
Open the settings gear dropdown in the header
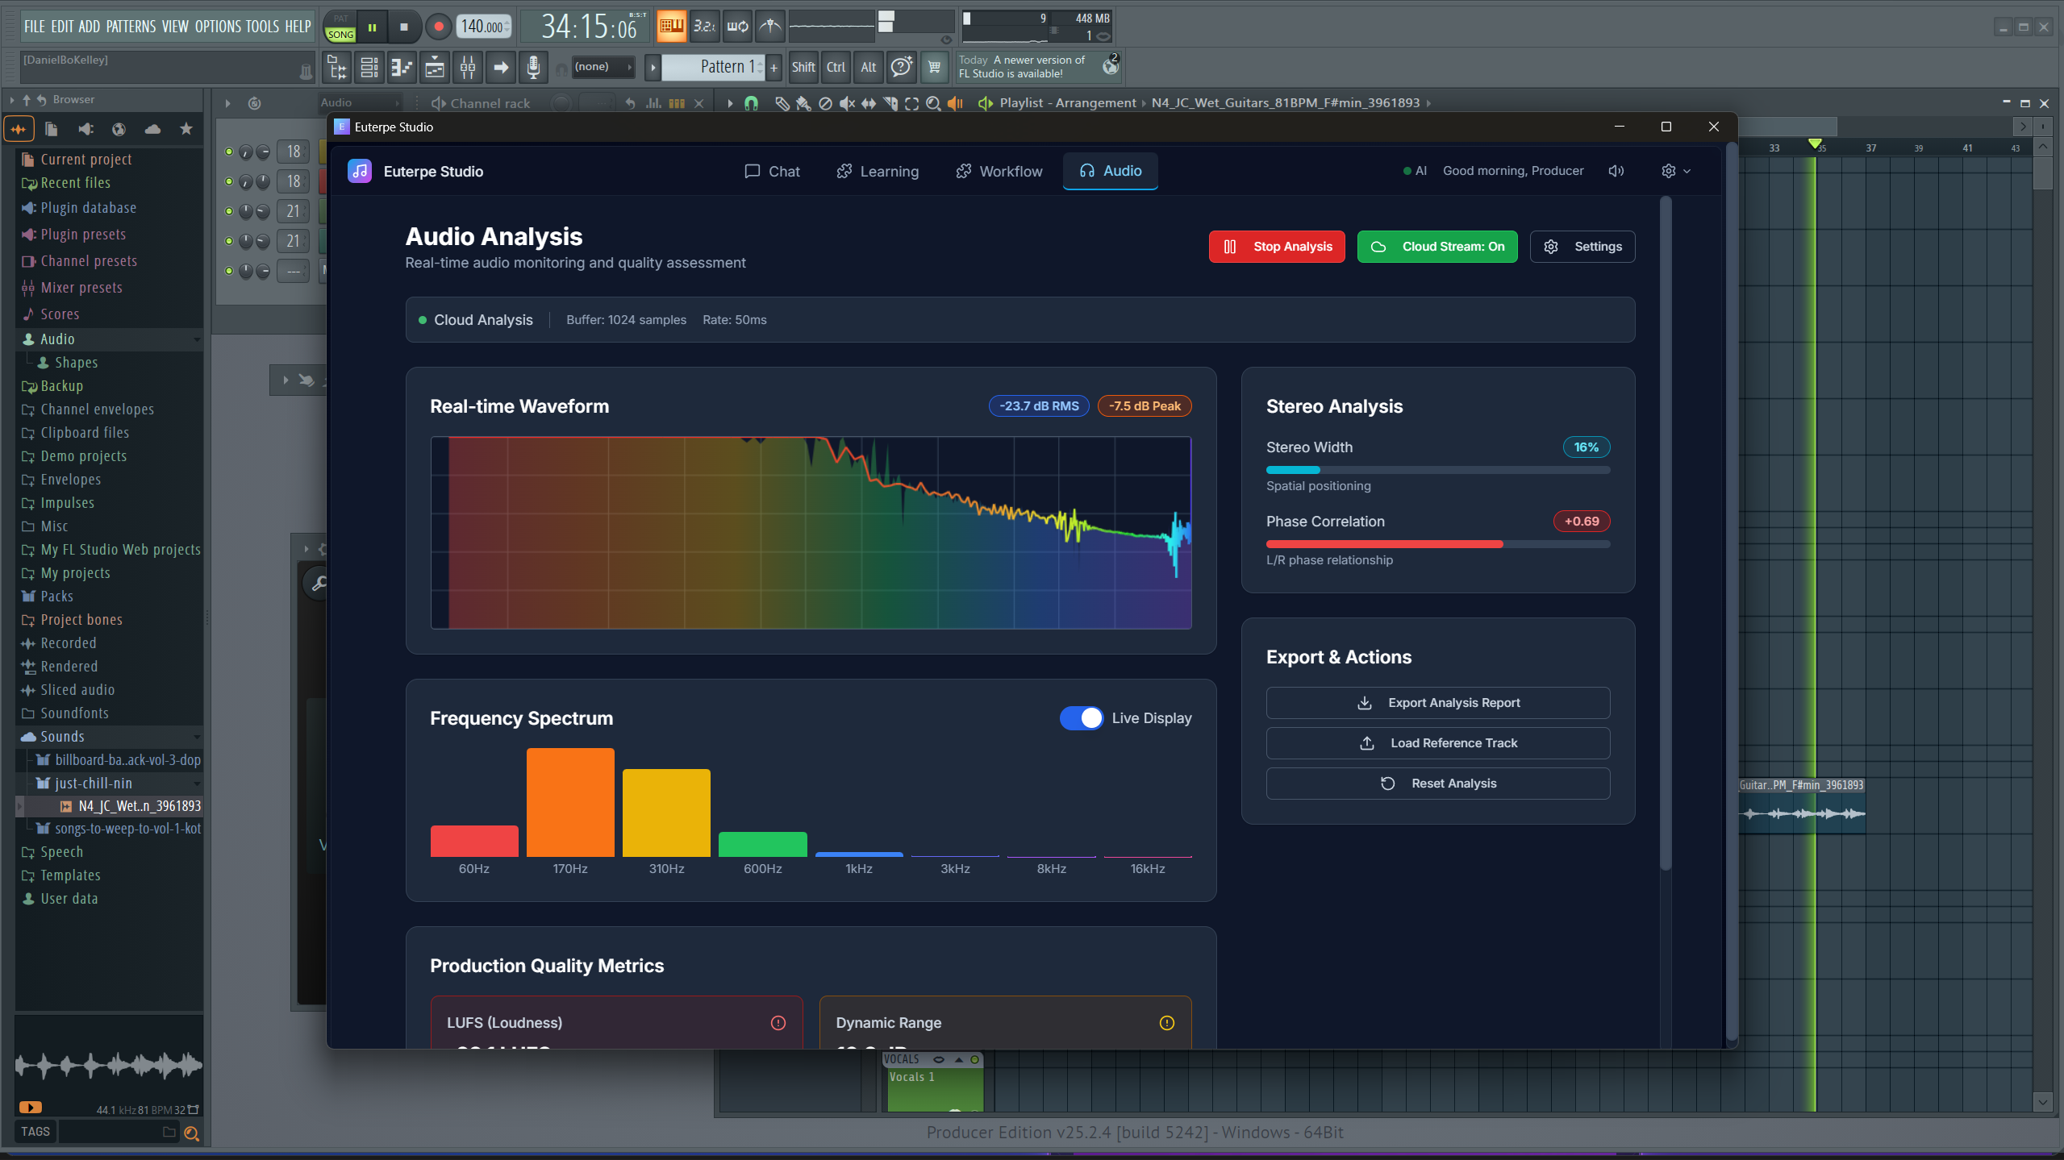[x=1676, y=171]
